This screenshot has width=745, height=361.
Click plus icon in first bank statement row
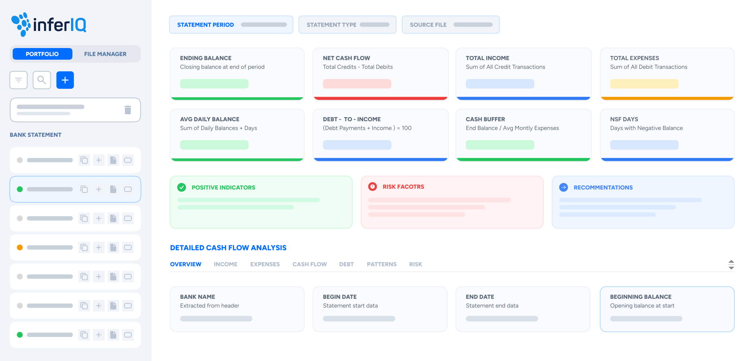(99, 160)
